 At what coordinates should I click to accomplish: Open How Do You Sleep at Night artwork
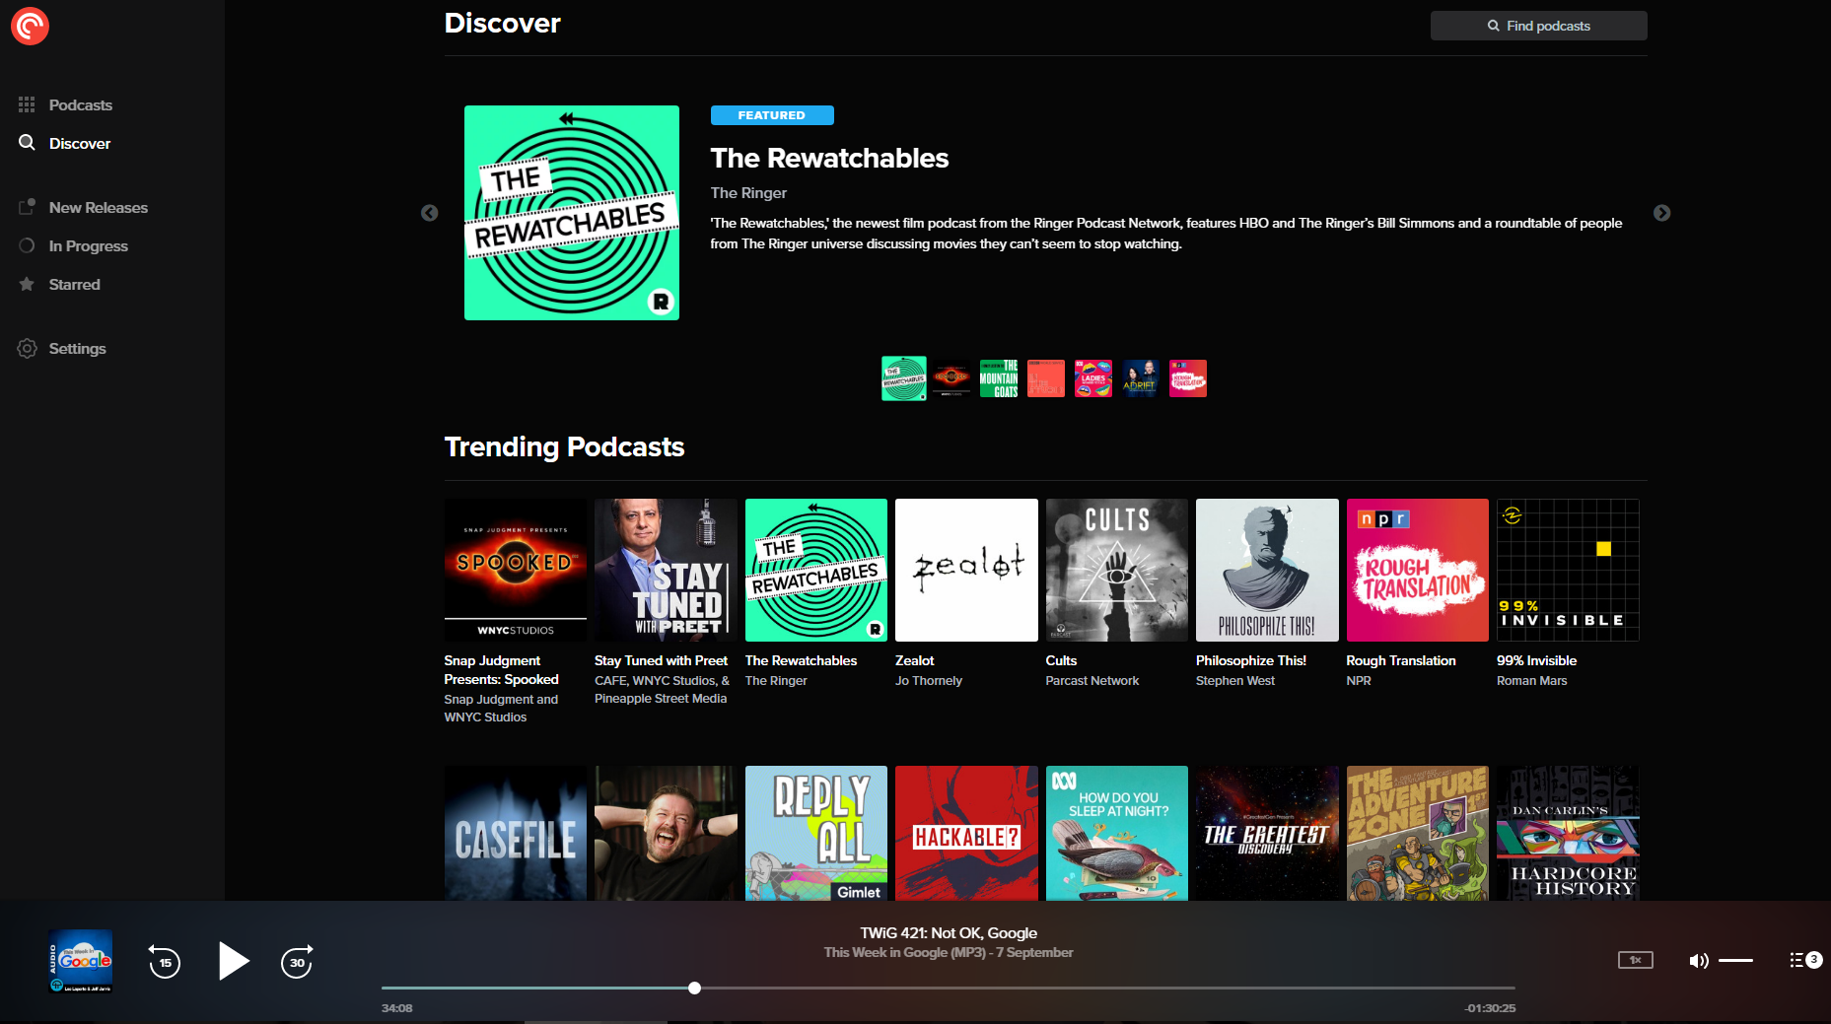[x=1117, y=833]
